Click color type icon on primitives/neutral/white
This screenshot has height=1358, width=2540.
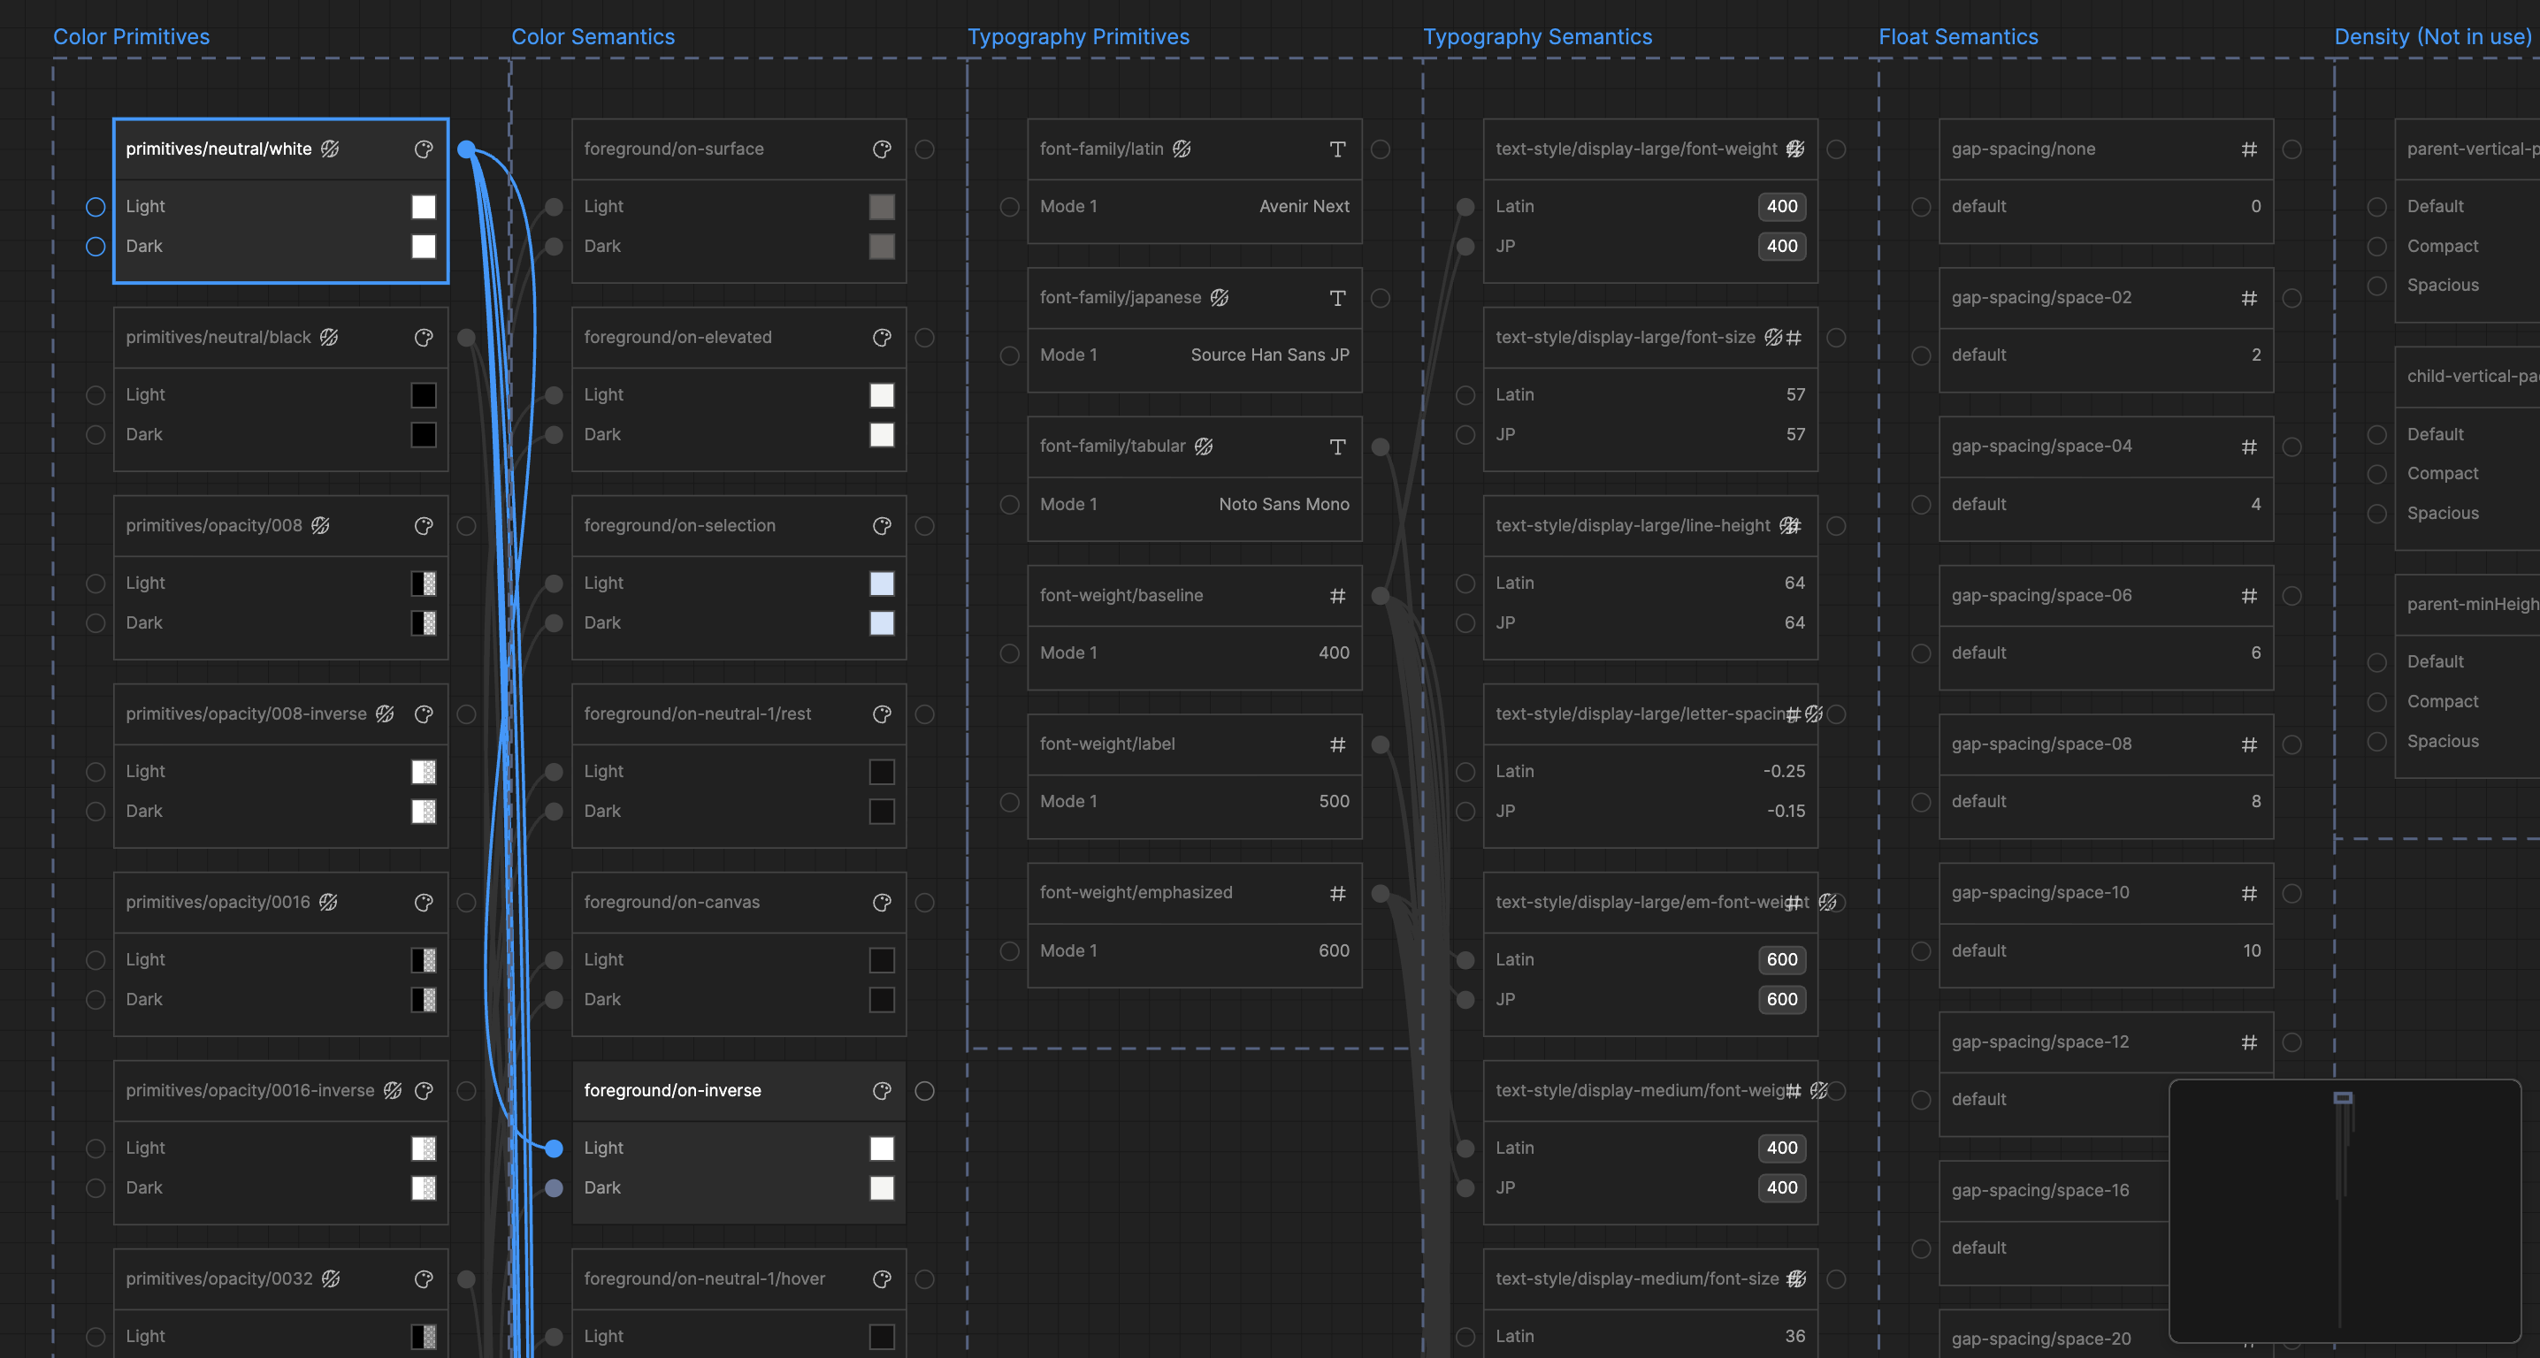pyautogui.click(x=424, y=149)
